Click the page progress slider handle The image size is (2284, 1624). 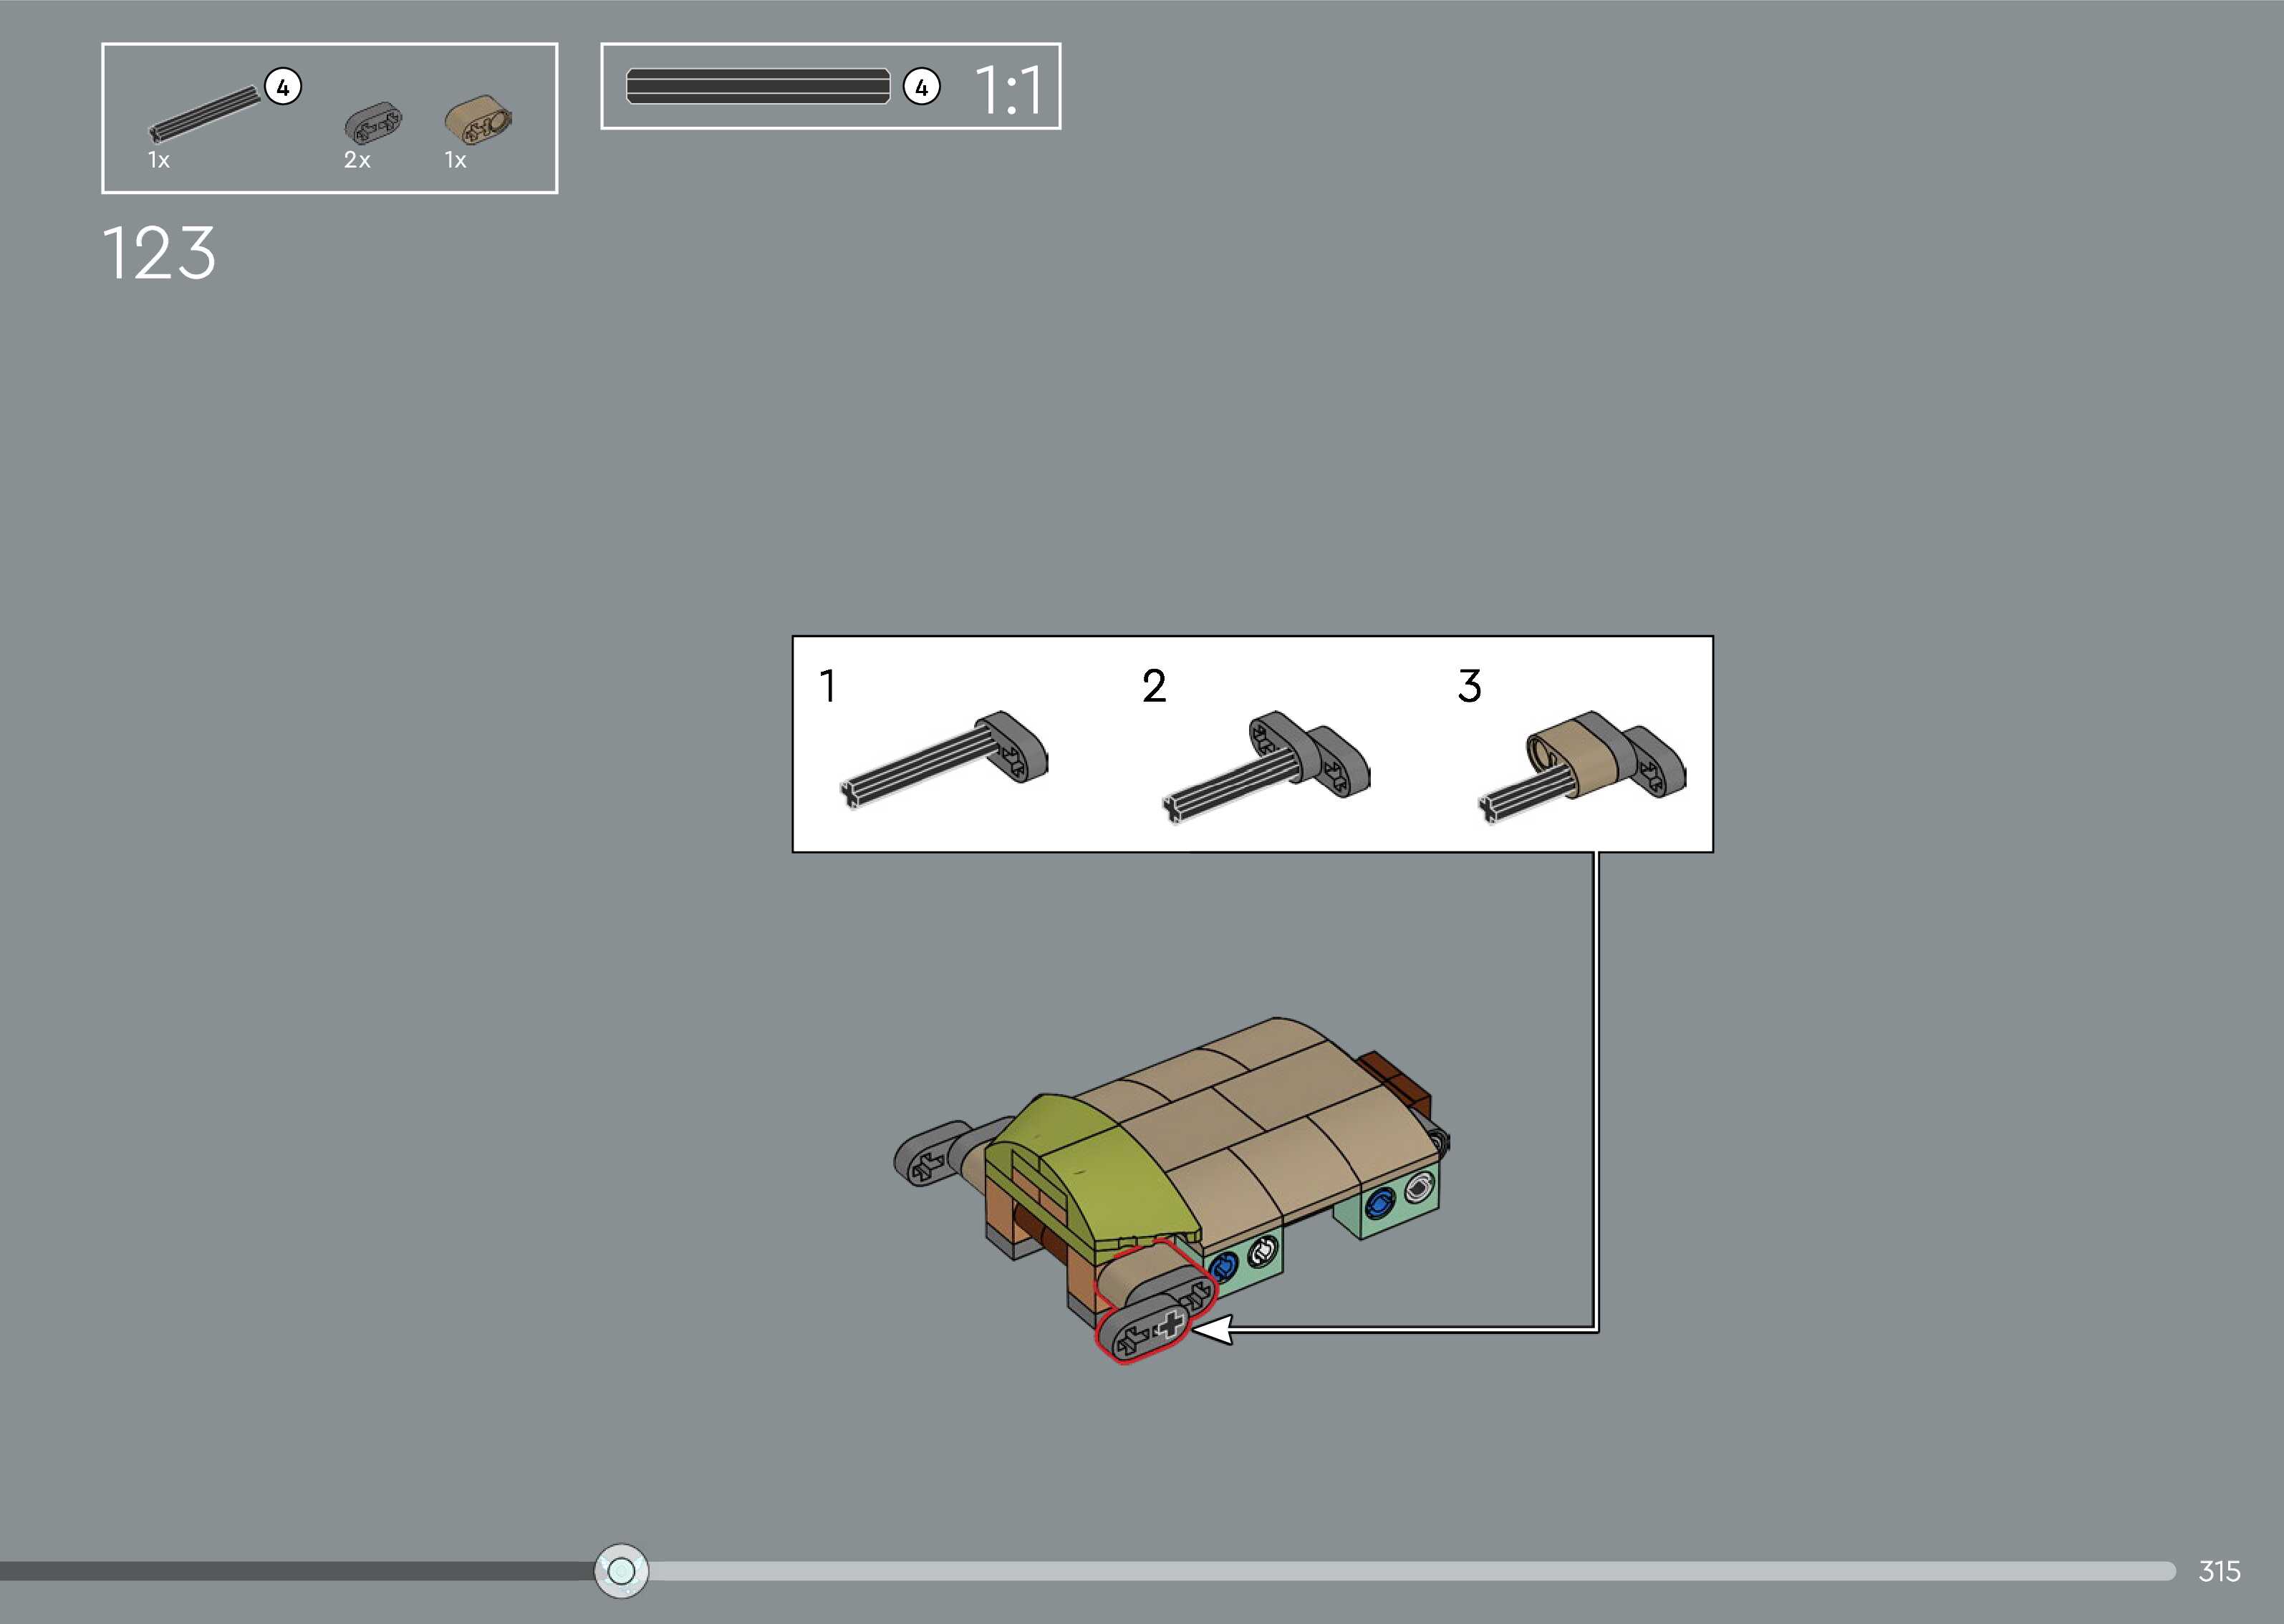click(x=621, y=1570)
